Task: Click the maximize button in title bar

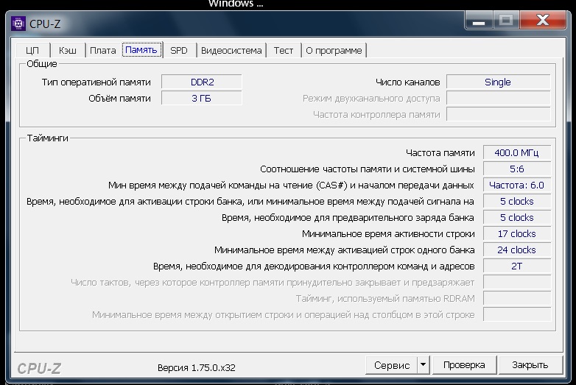Action: point(506,21)
